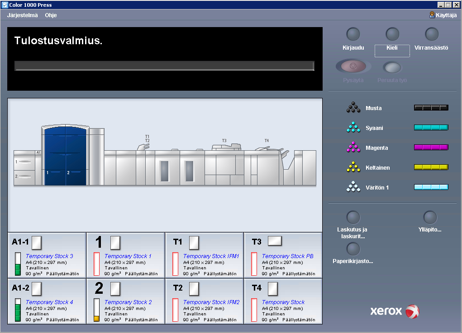
Task: Click the T3 module in the press diagram
Action: point(224,165)
